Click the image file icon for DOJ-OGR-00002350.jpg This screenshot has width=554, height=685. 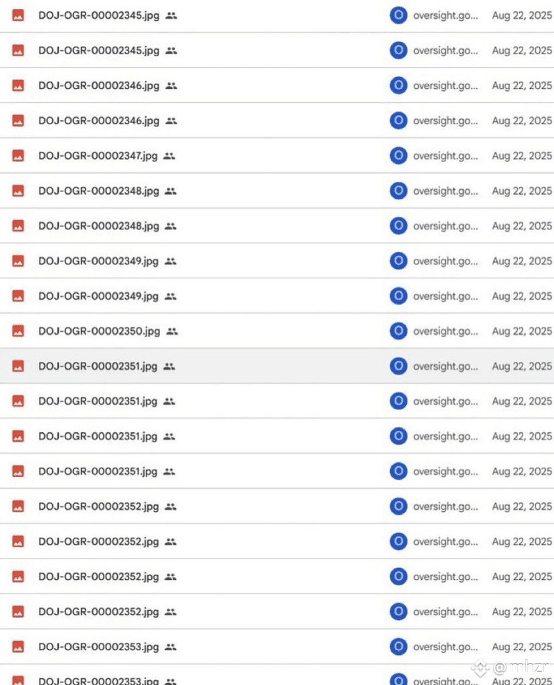tap(18, 331)
